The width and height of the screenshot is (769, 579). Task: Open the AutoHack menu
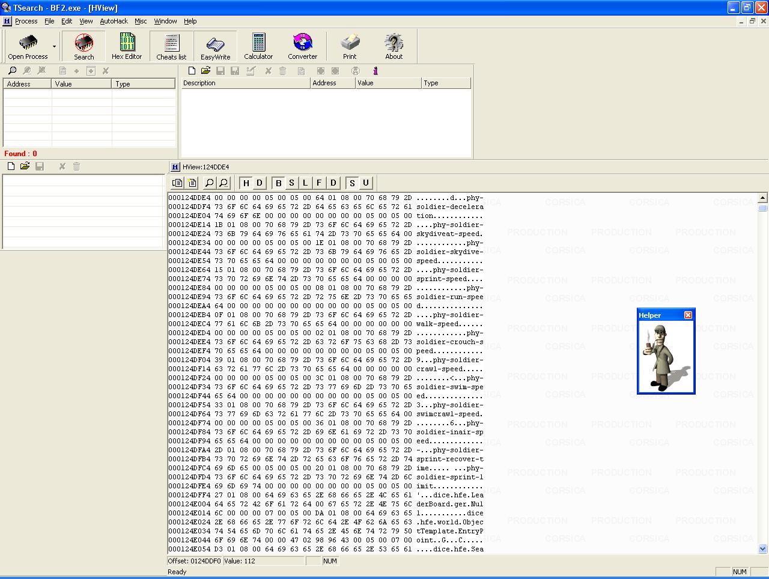click(x=114, y=21)
